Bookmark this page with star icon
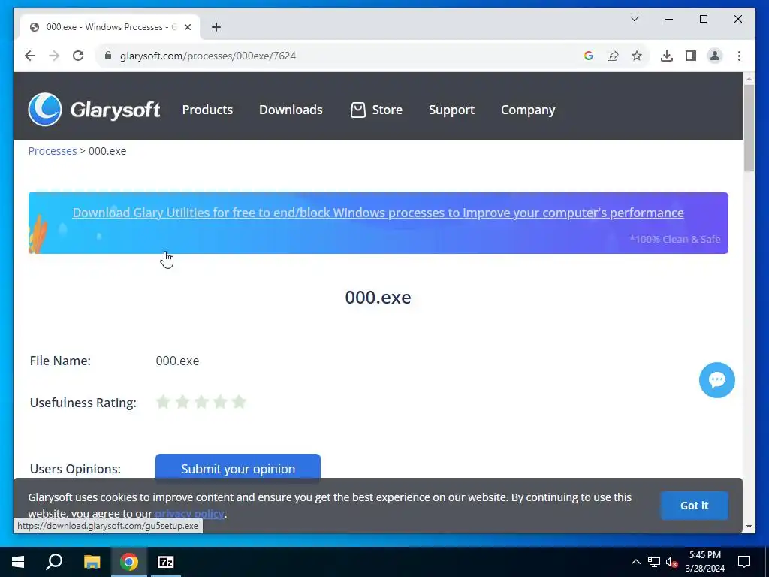Screen dimensions: 769x577 pos(637,56)
